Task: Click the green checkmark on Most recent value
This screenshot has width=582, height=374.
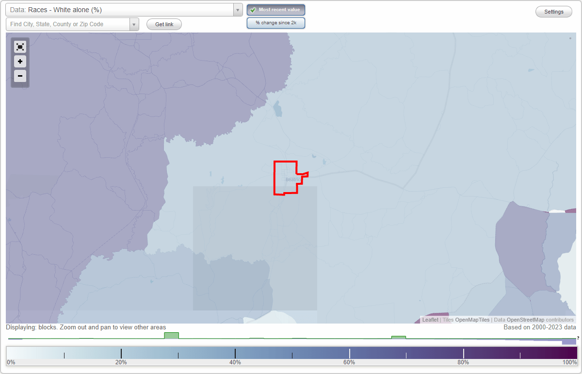Action: click(x=253, y=10)
